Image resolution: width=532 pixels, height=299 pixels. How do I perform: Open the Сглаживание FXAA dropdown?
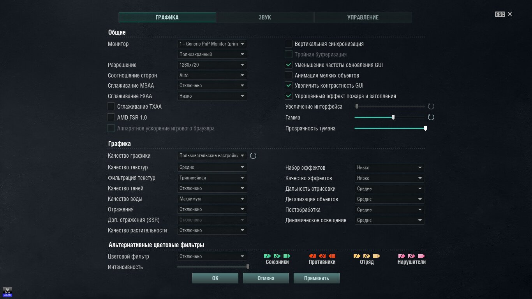tap(212, 96)
